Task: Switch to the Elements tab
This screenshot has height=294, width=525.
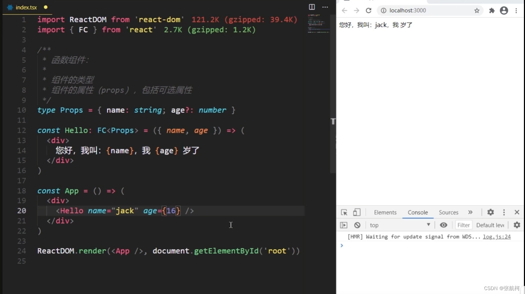Action: point(385,212)
